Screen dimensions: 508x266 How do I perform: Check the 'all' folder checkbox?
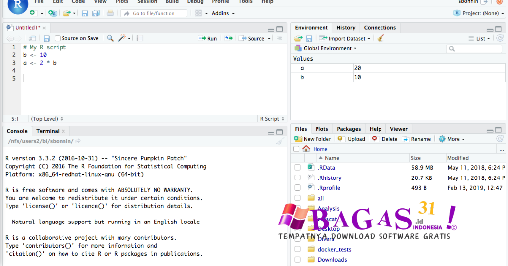[x=297, y=198]
